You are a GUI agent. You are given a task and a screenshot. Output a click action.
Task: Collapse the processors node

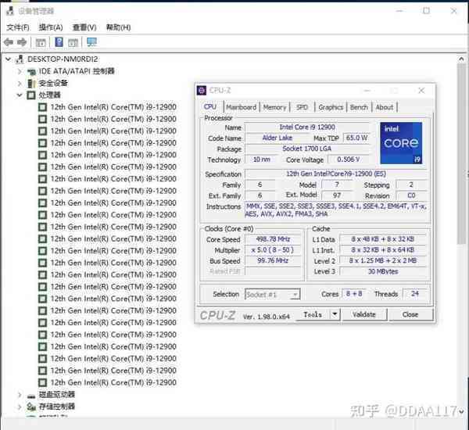(20, 95)
